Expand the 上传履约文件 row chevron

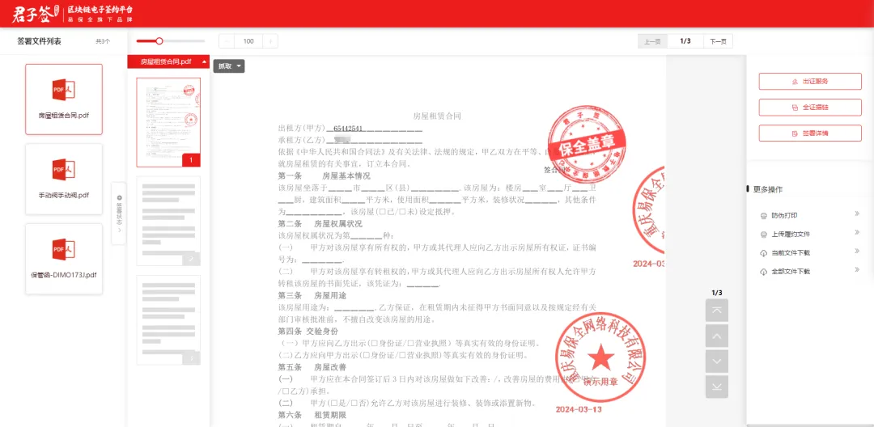tap(857, 233)
